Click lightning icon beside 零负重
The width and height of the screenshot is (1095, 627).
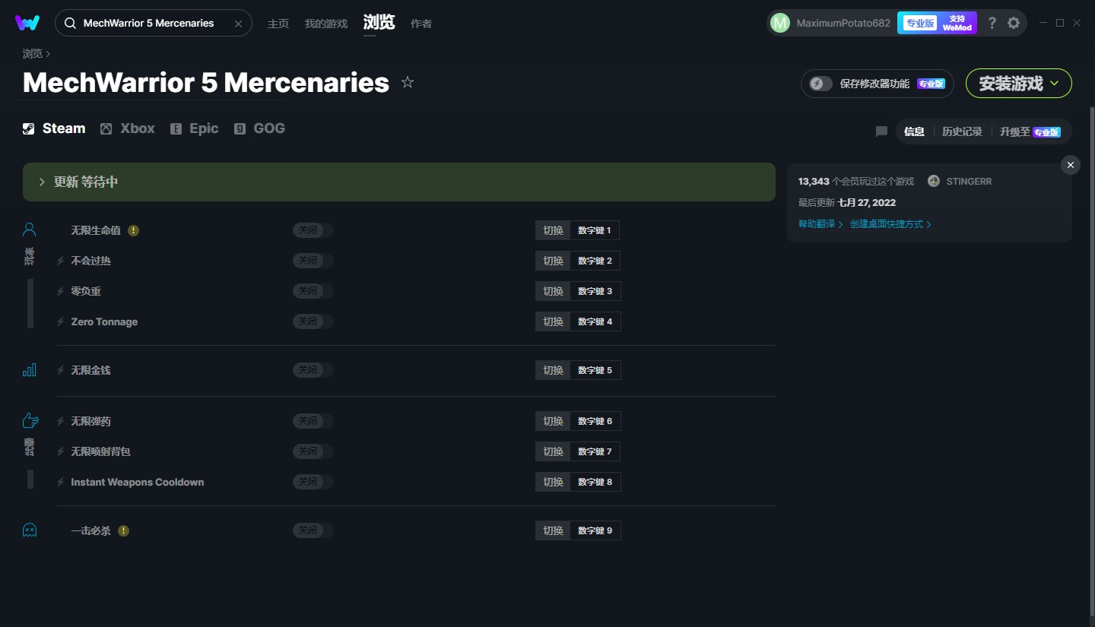[x=61, y=291]
